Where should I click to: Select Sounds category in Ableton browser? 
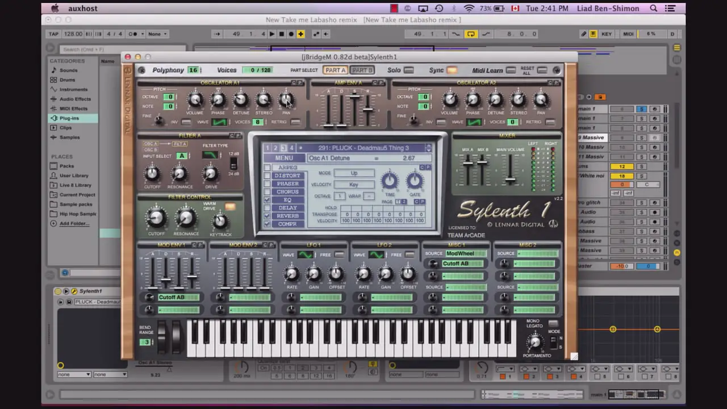(68, 70)
